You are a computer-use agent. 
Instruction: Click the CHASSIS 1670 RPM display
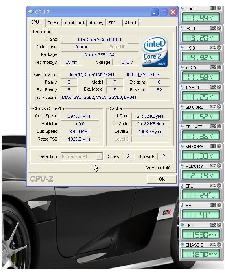pos(201,254)
